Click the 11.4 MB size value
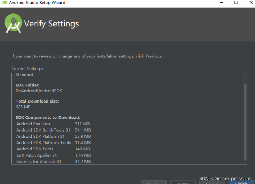 tap(83, 142)
